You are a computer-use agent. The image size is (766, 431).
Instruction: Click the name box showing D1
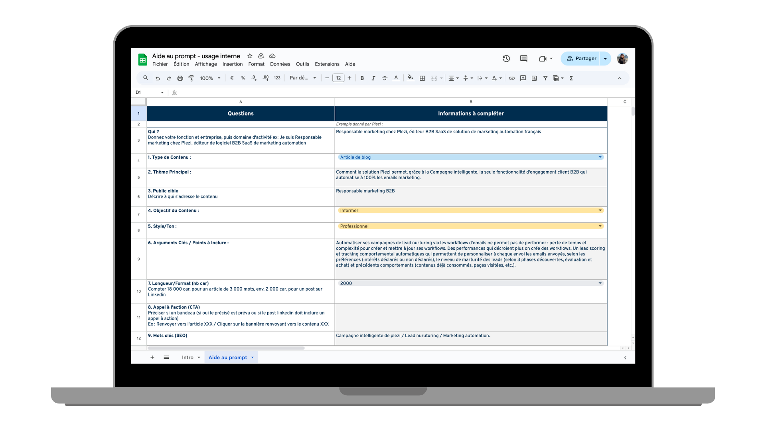pyautogui.click(x=150, y=92)
